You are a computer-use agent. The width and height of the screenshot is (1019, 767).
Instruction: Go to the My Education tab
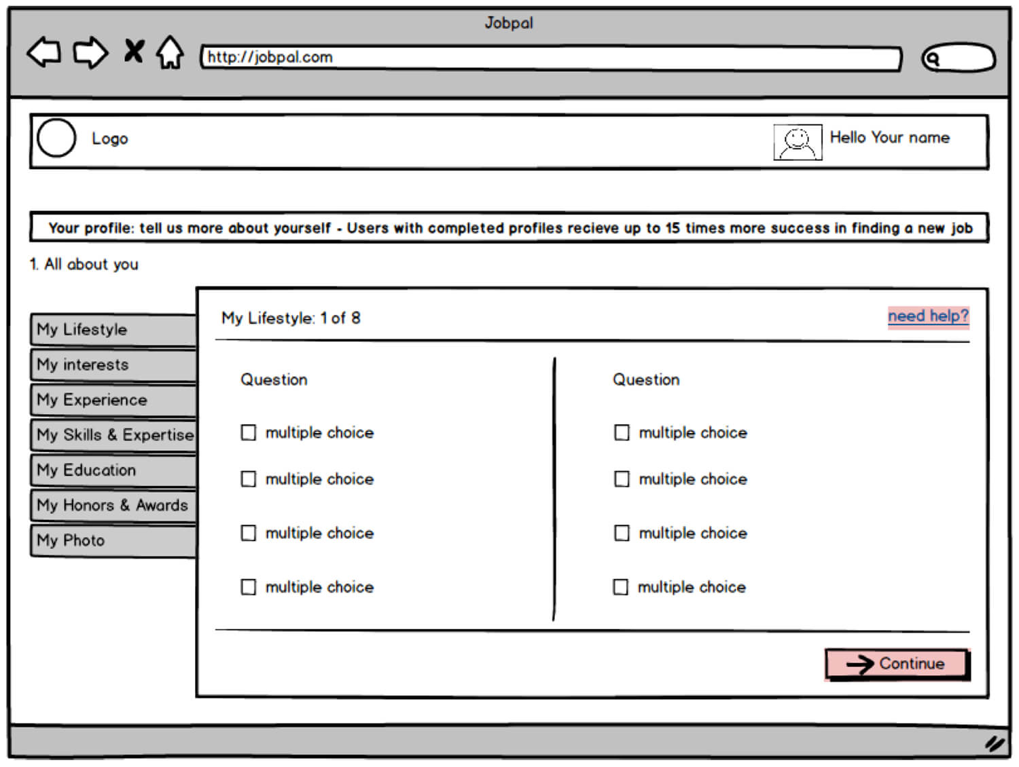click(113, 470)
